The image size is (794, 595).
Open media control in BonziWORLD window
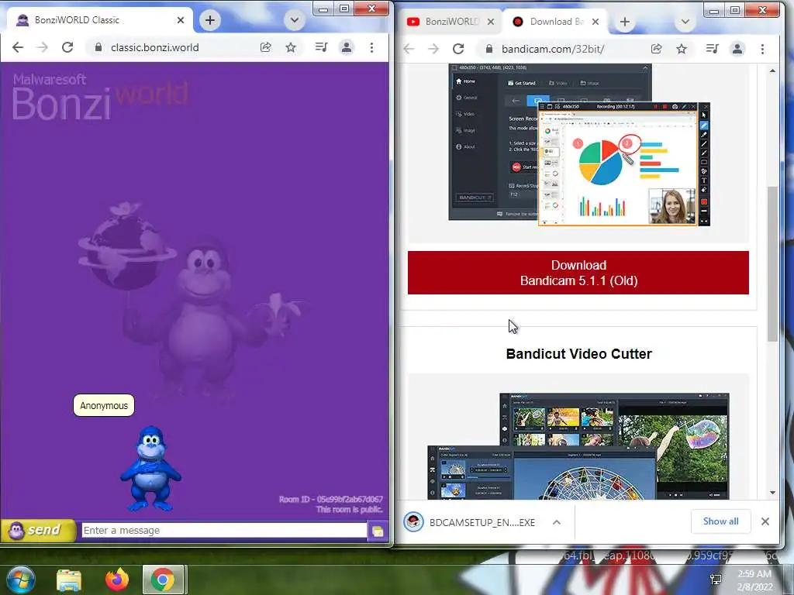point(321,47)
